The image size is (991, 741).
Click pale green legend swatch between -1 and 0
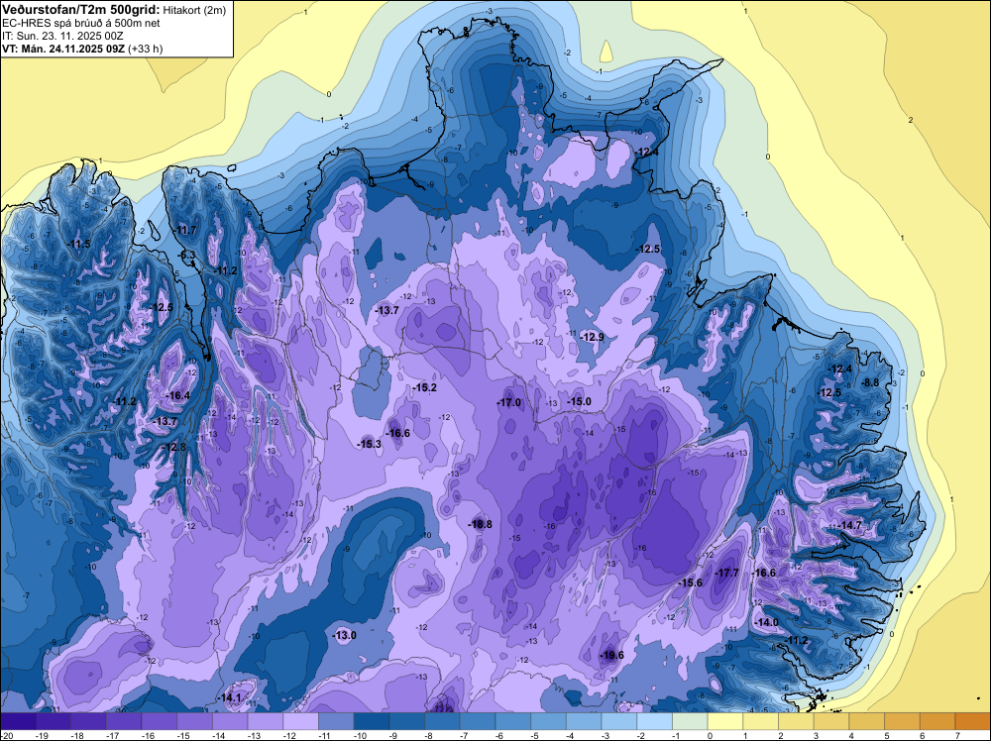[x=690, y=721]
